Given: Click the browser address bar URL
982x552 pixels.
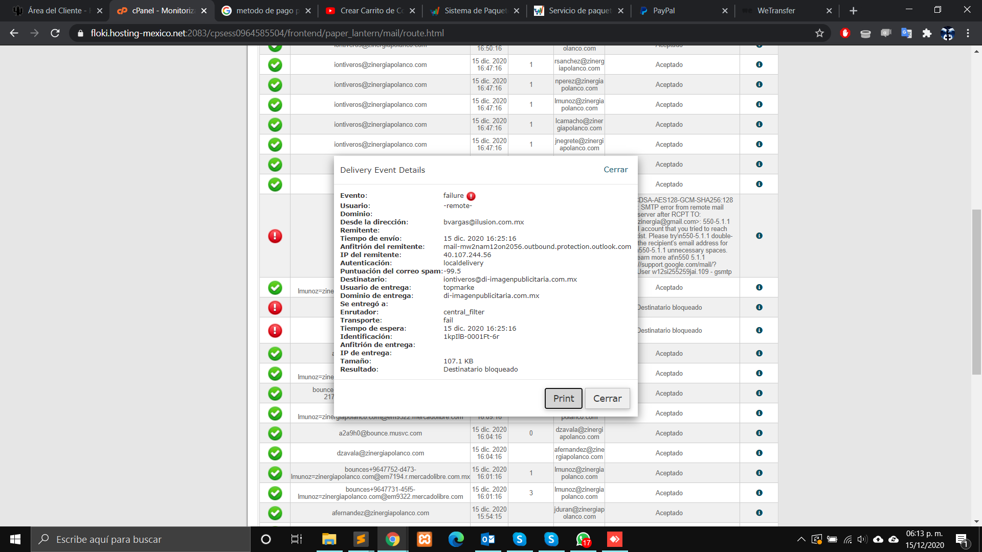Looking at the screenshot, I should pyautogui.click(x=267, y=33).
